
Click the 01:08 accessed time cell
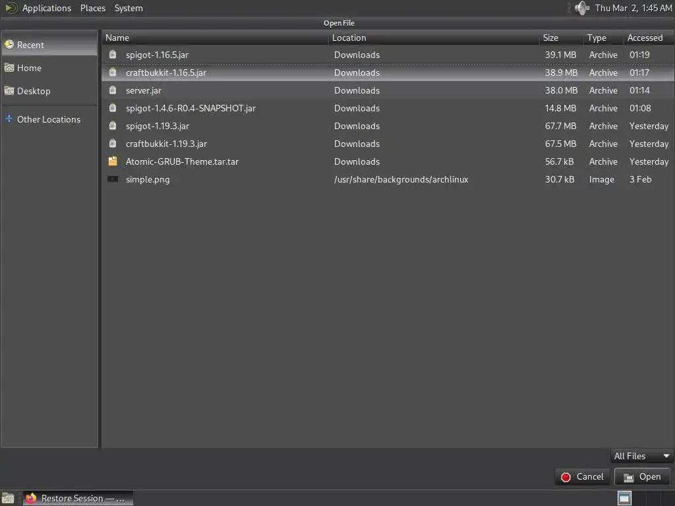(640, 108)
